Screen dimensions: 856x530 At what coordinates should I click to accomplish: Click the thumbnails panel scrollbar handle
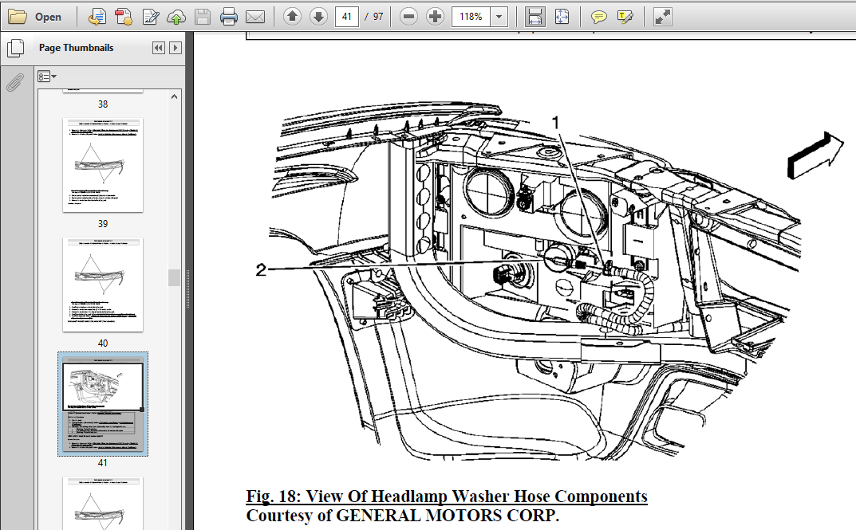click(174, 277)
